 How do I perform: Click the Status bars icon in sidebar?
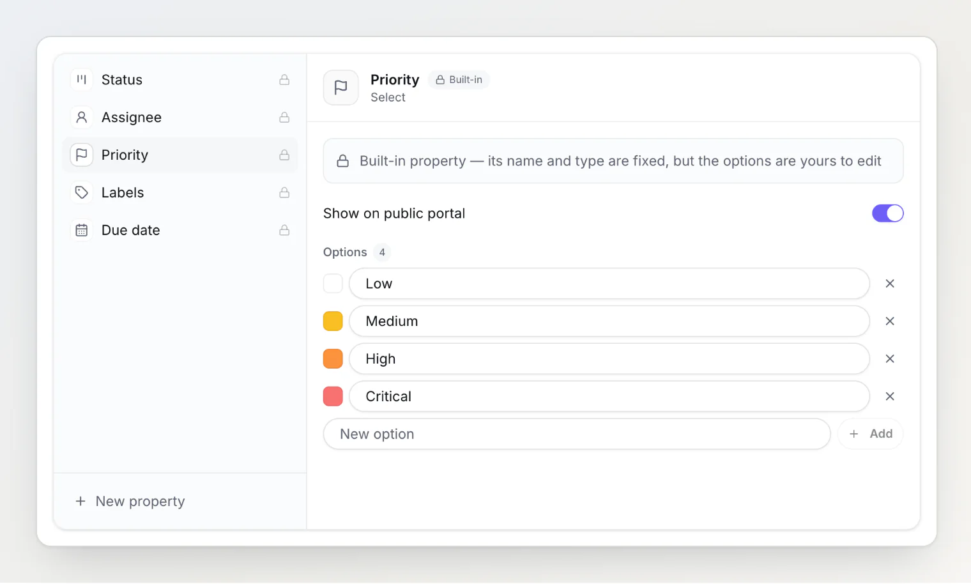81,80
